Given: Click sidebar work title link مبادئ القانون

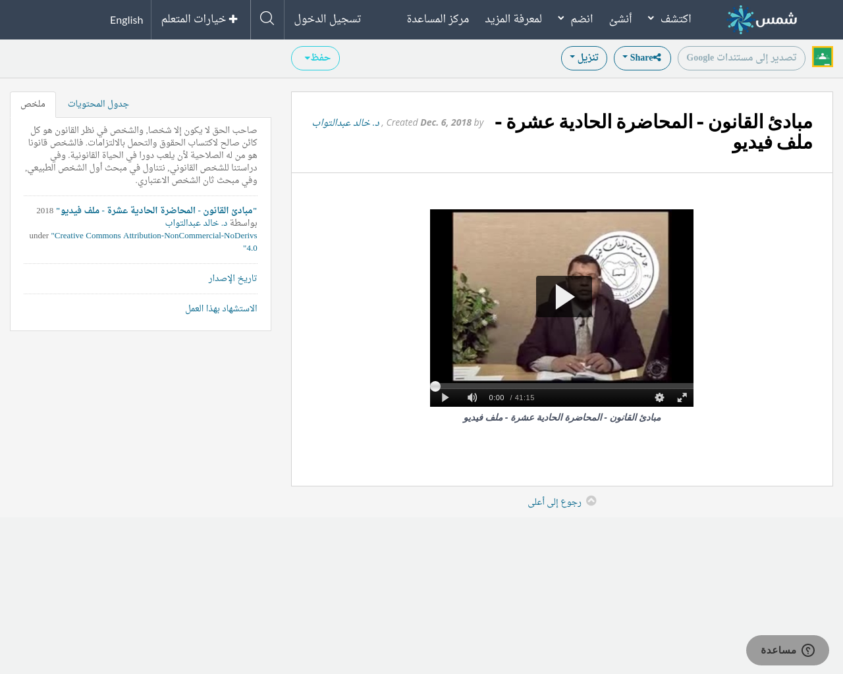Looking at the screenshot, I should click(157, 211).
